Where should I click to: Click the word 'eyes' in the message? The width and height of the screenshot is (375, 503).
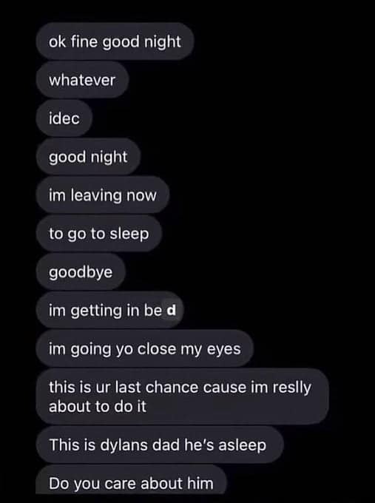[223, 350]
